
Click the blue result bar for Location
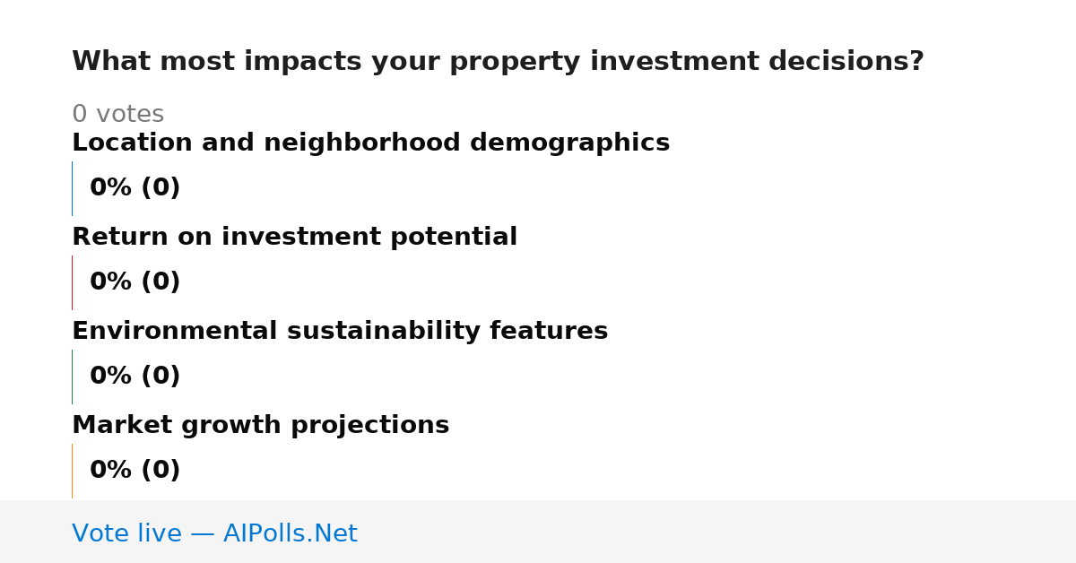(72, 188)
